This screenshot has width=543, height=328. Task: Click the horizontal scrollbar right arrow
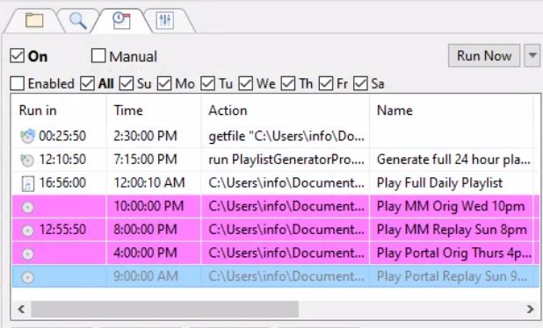tap(530, 309)
